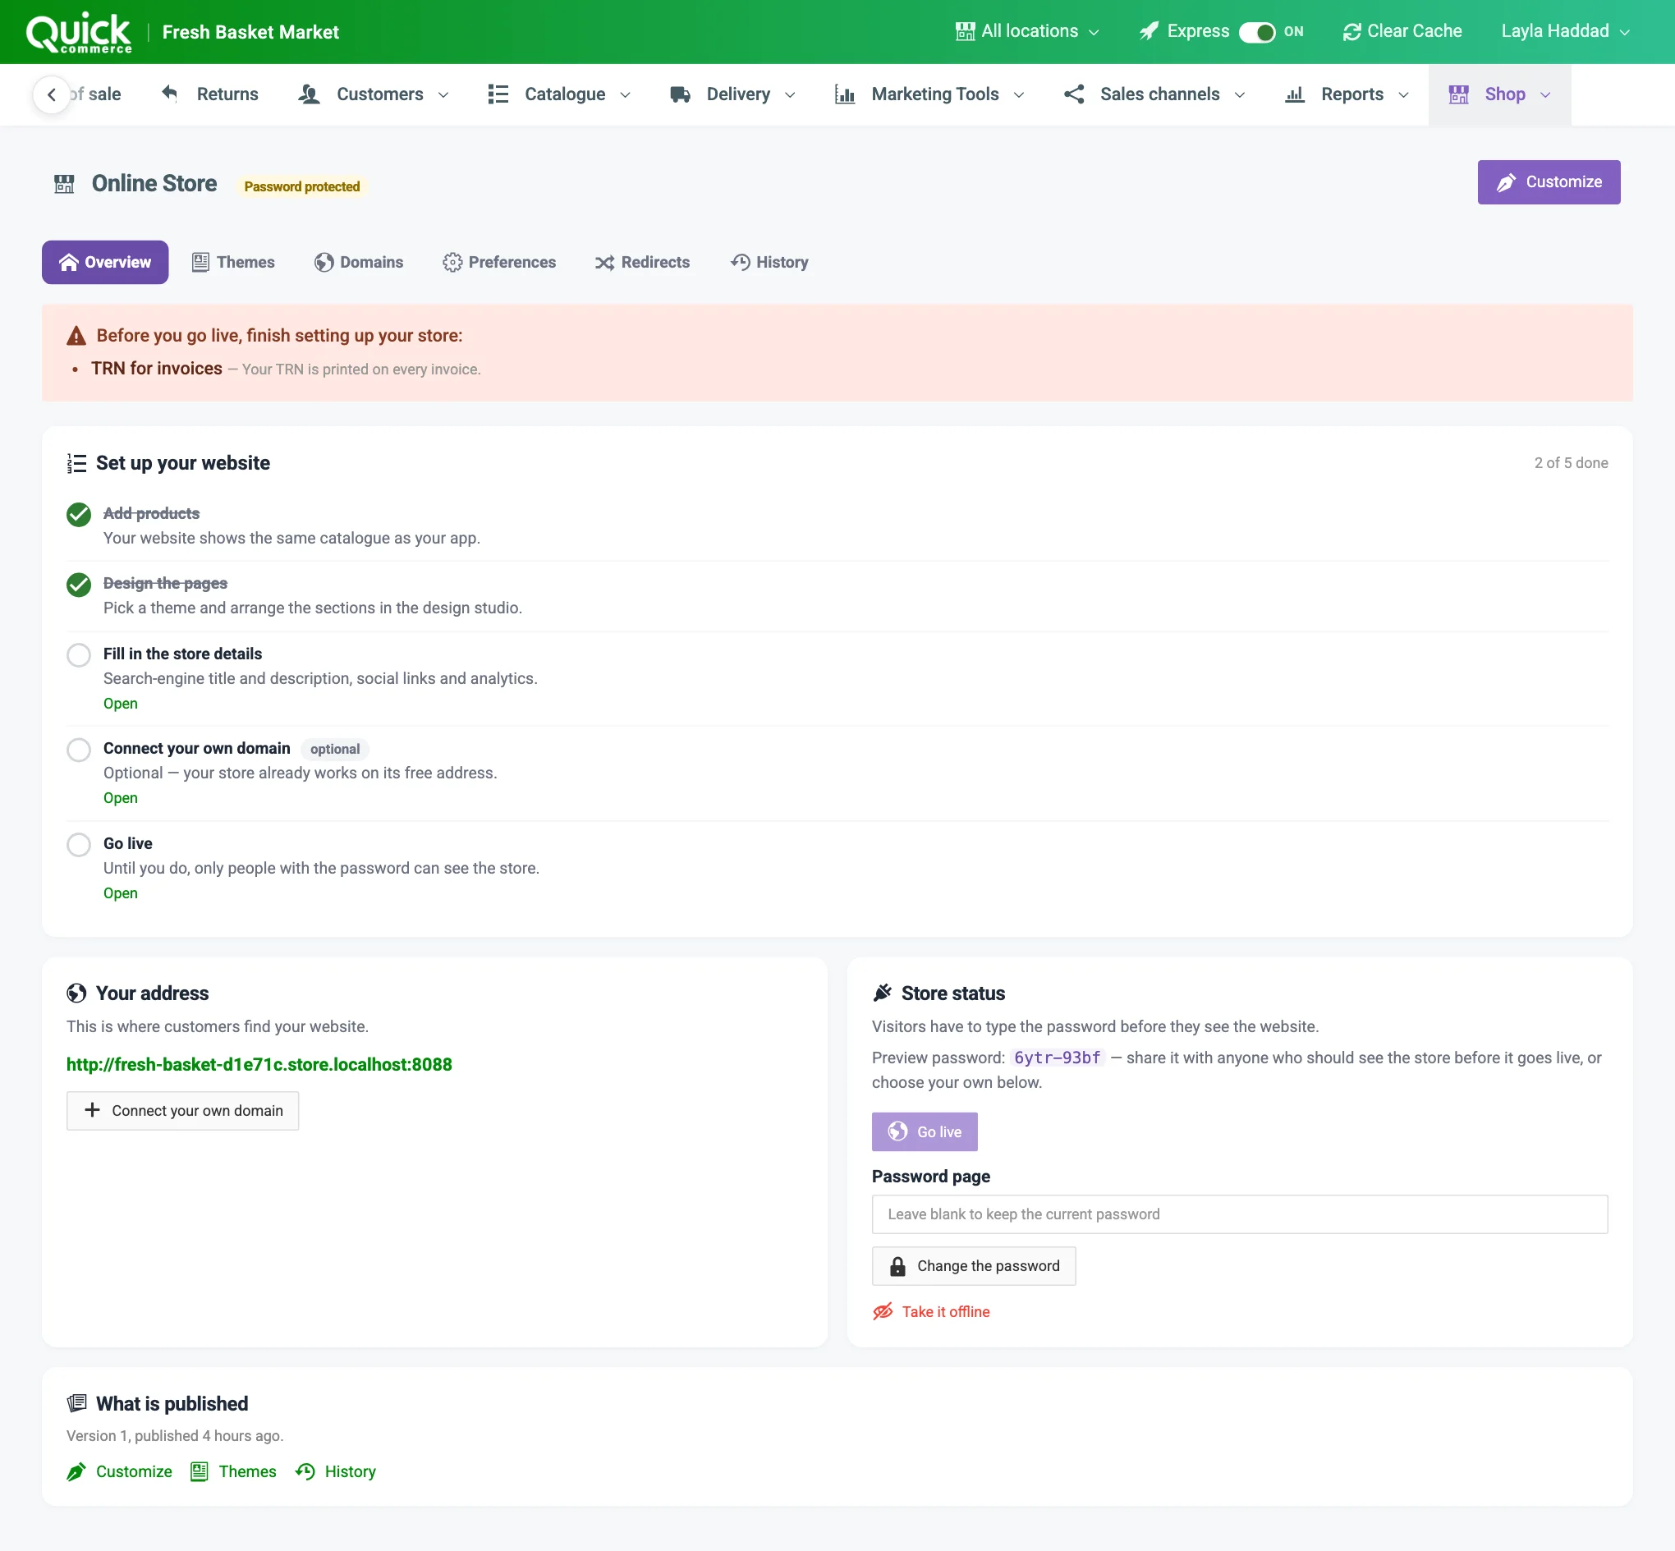Image resolution: width=1675 pixels, height=1551 pixels.
Task: Expand the Marketing Tools menu
Action: 929,95
